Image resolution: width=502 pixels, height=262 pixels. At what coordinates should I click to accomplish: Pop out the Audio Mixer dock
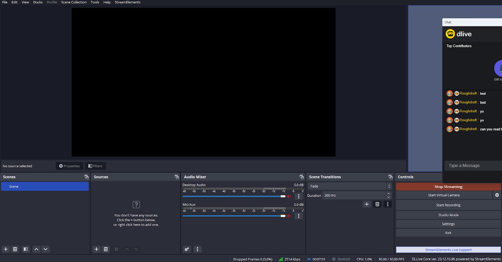point(302,177)
